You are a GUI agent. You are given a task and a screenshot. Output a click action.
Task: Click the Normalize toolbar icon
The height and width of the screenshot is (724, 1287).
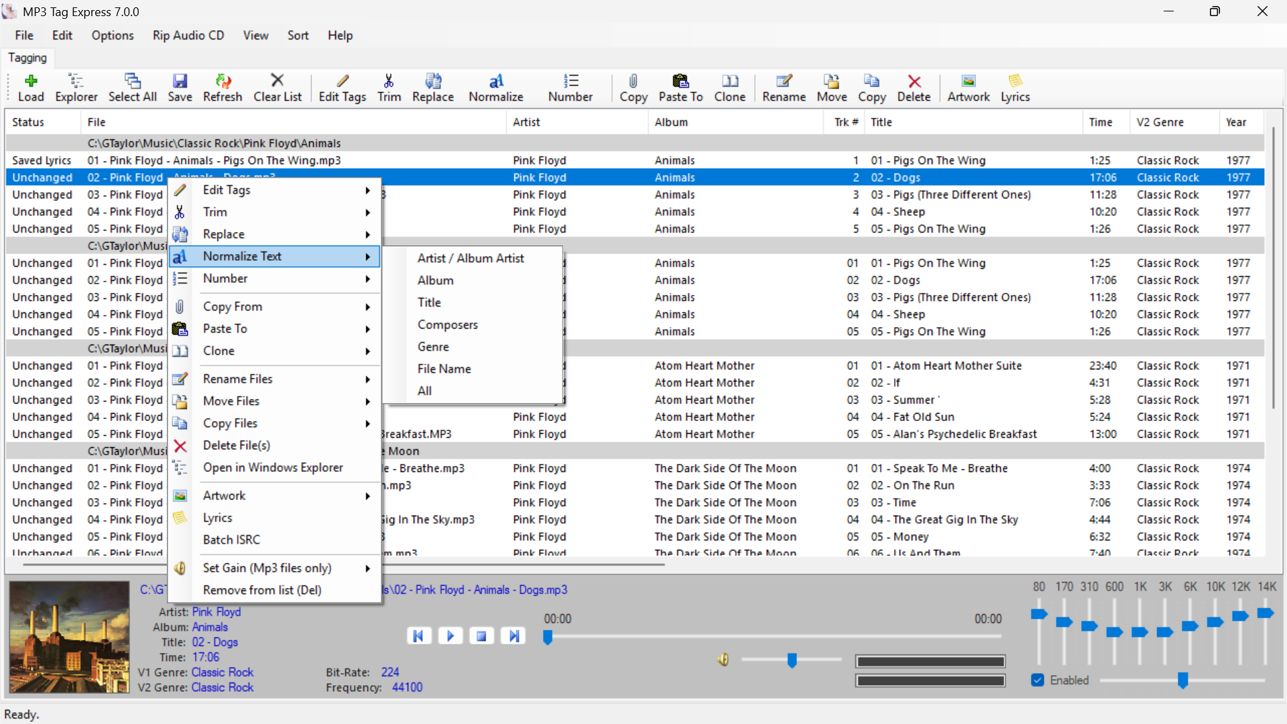pyautogui.click(x=496, y=88)
